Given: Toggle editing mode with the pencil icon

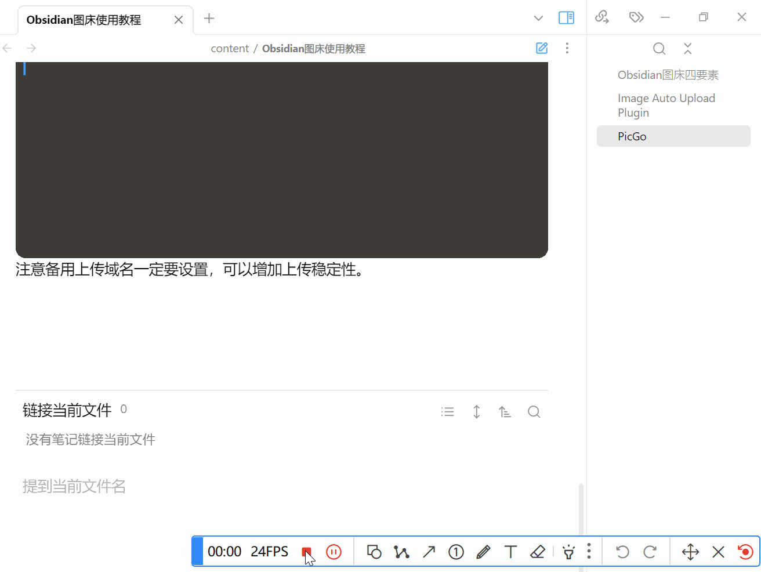Looking at the screenshot, I should coord(541,48).
